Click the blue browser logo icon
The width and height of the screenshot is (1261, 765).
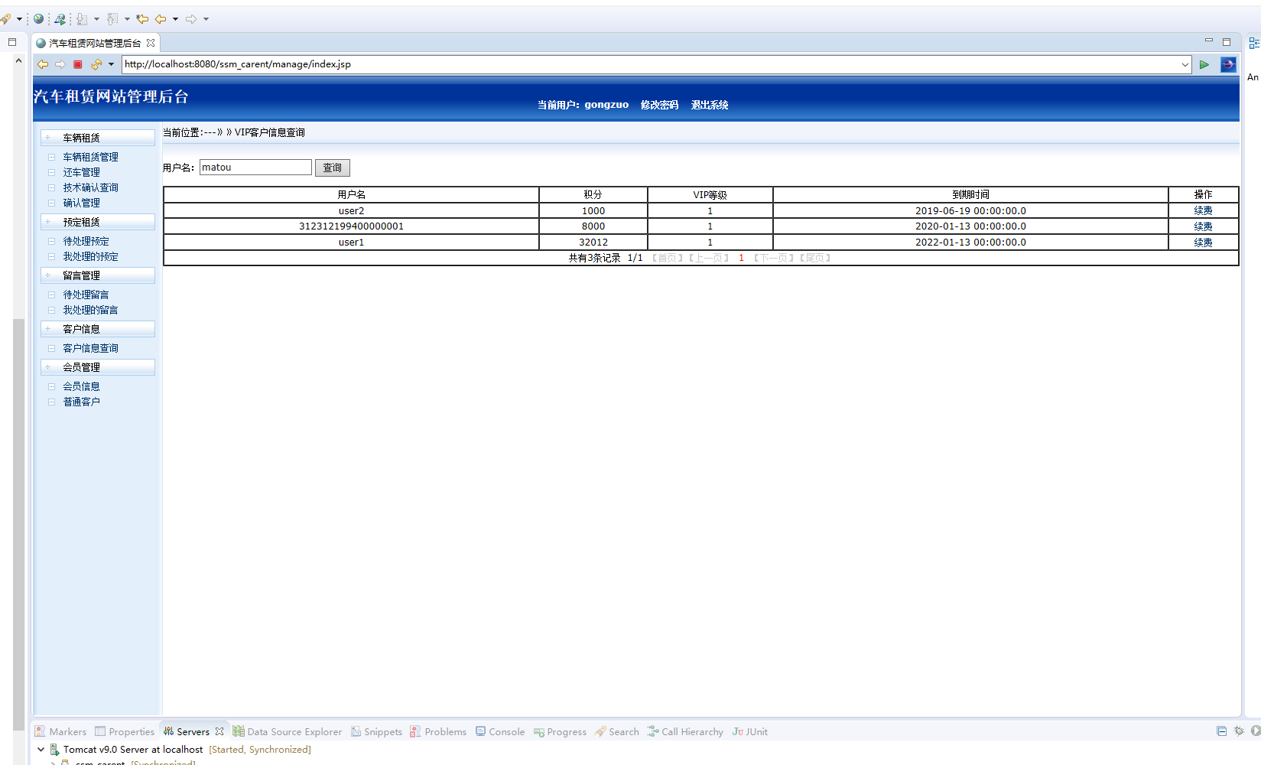[1228, 64]
